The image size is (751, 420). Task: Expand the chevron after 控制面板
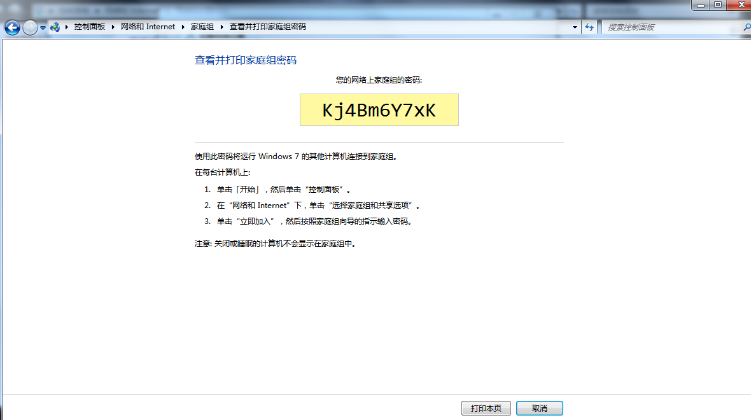112,27
